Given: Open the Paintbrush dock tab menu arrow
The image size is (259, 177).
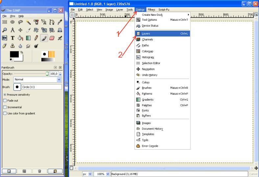Looking at the screenshot, I should click(55, 67).
